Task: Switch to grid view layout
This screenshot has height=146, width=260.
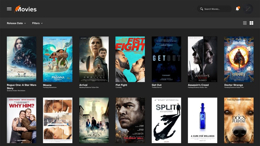Action: (x=251, y=23)
